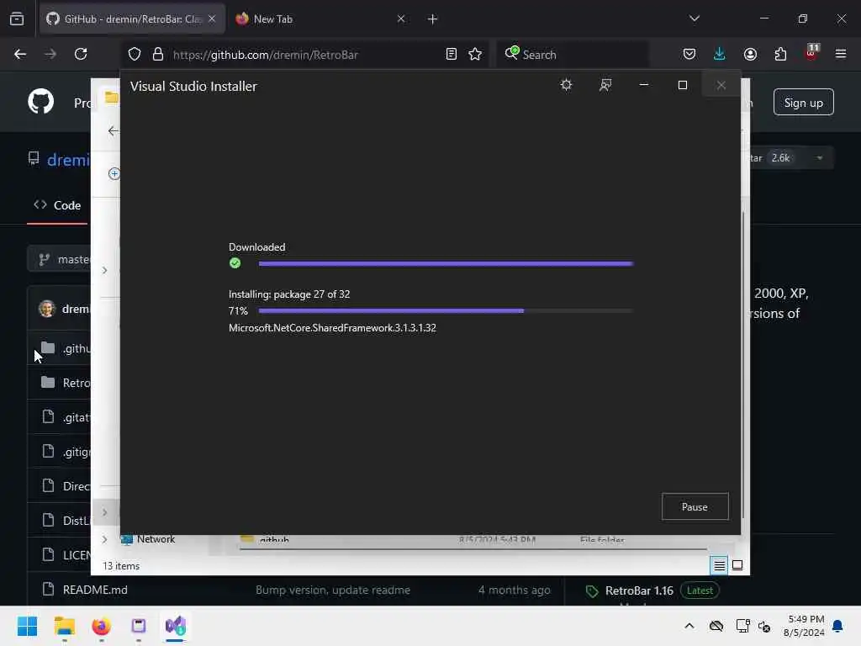
Task: Switch Explorer to large icons view
Action: [737, 565]
